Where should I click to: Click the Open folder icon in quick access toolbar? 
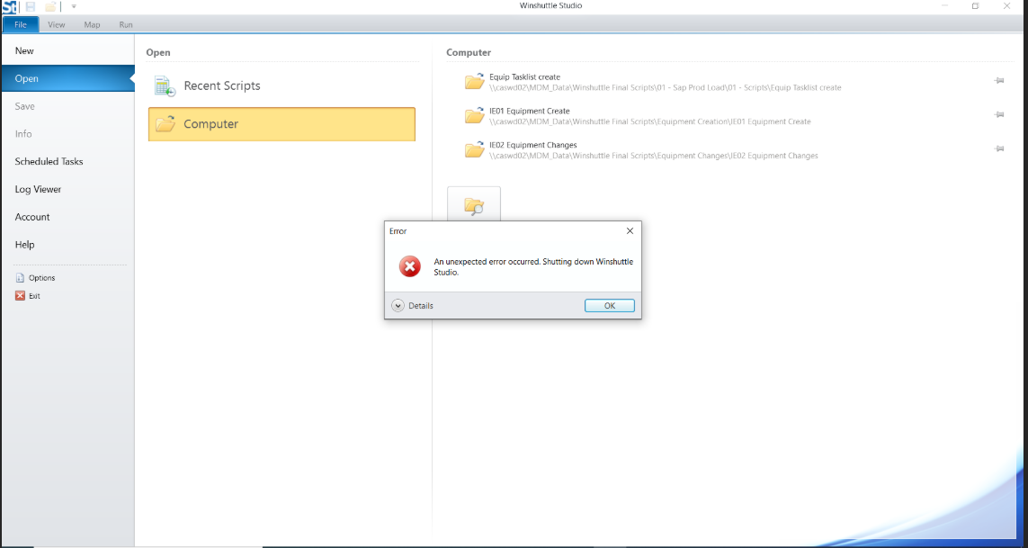point(50,6)
